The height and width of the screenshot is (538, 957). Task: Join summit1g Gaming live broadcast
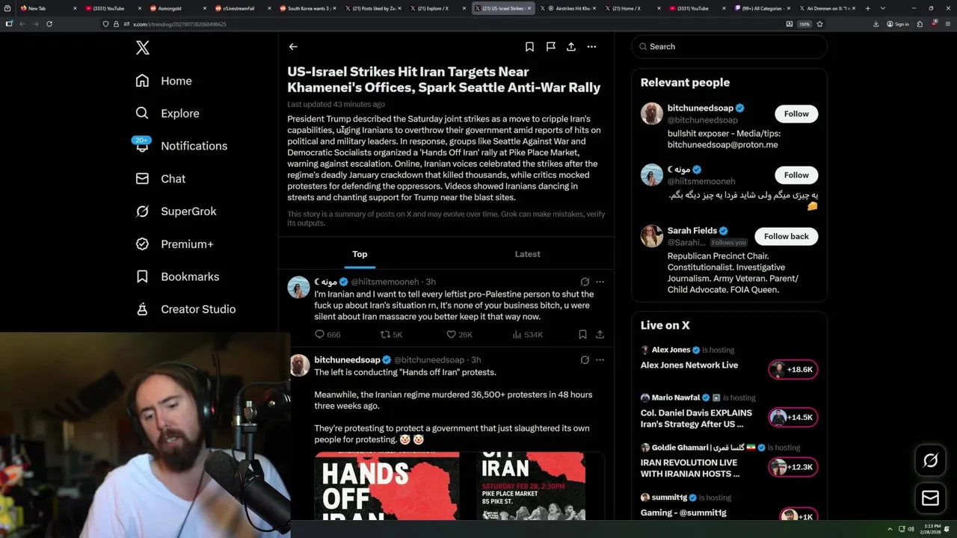pyautogui.click(x=683, y=513)
